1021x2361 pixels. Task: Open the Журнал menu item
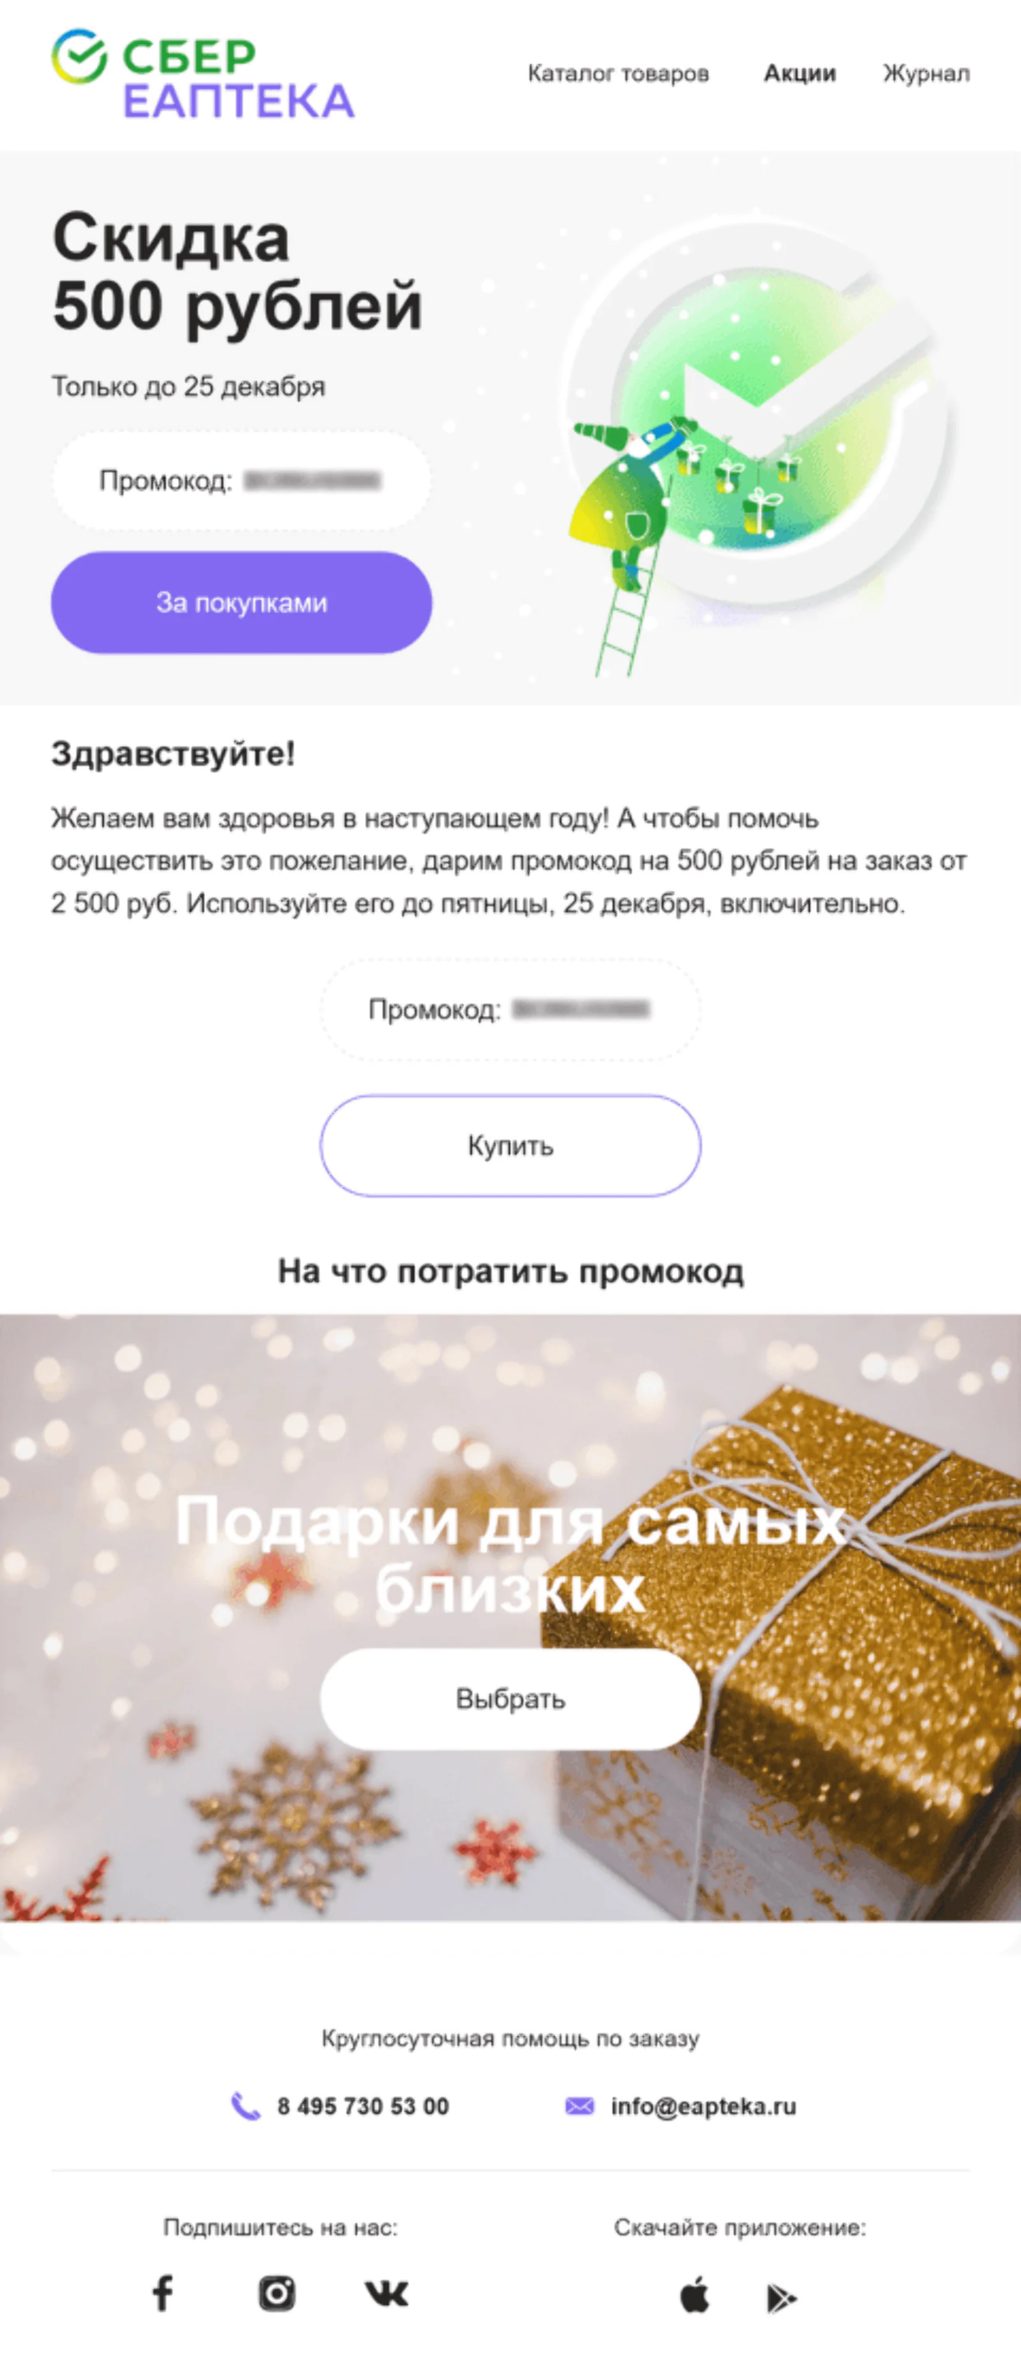pos(926,73)
